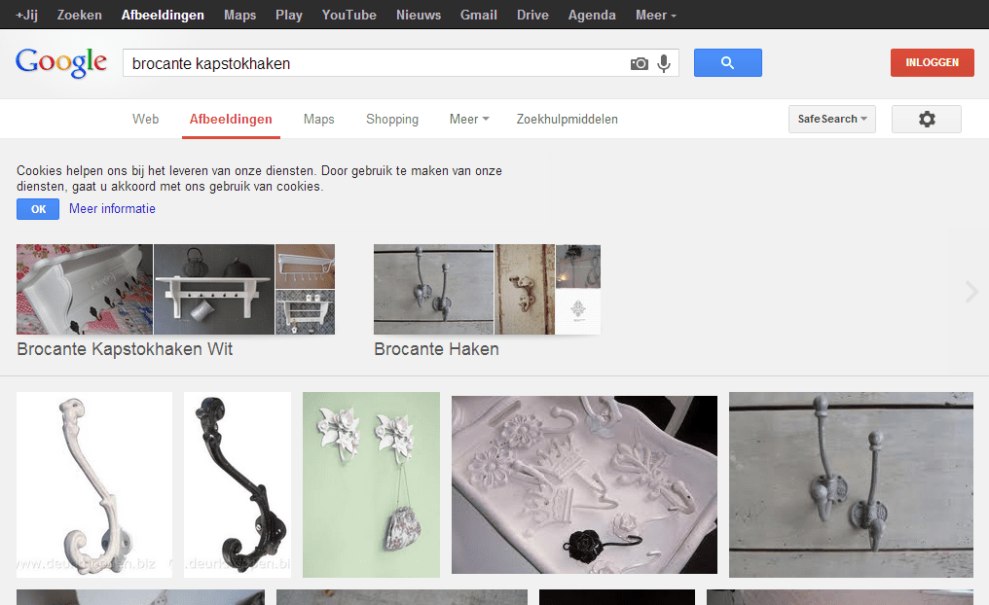The image size is (989, 605).
Task: Open Maps from the top black bar
Action: click(x=239, y=16)
